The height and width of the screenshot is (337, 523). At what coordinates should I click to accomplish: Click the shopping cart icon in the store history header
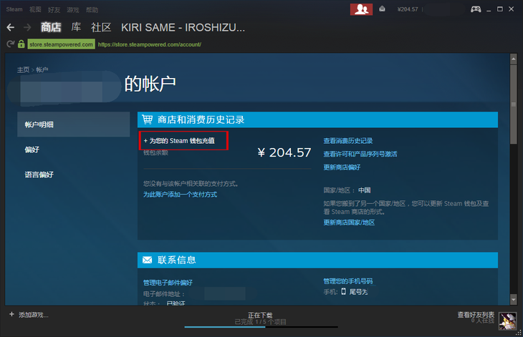coord(147,119)
